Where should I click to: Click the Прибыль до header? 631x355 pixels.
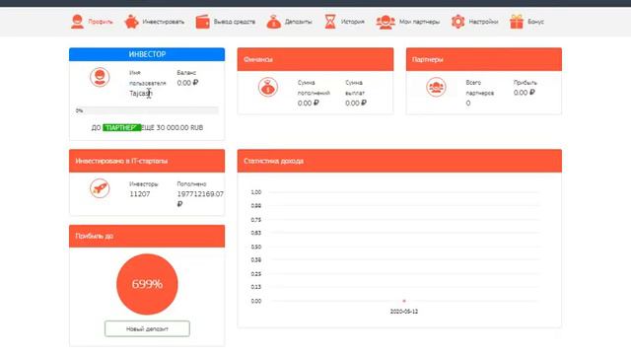click(147, 236)
